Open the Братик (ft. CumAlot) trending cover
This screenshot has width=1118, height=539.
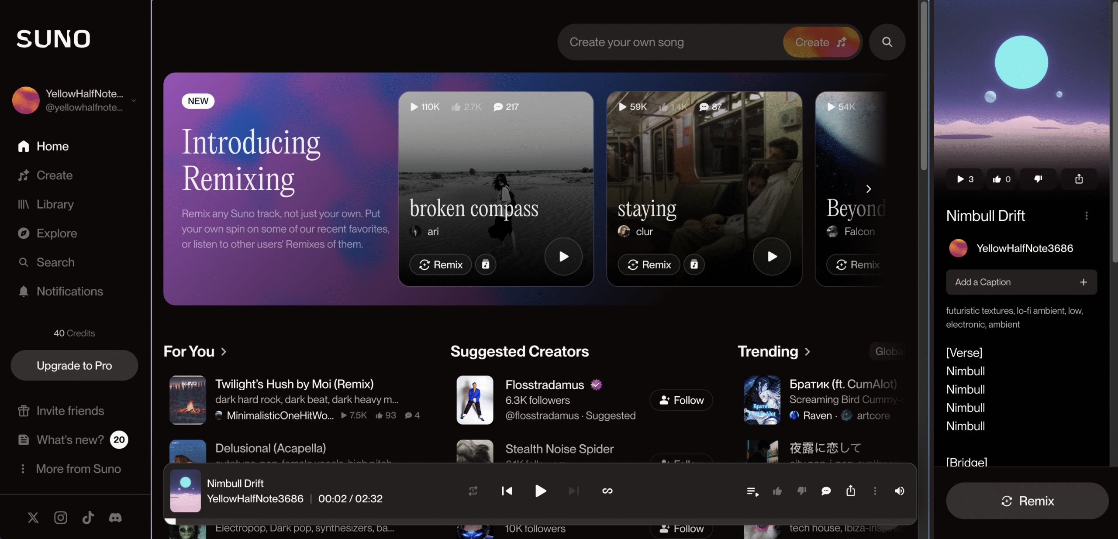coord(762,400)
